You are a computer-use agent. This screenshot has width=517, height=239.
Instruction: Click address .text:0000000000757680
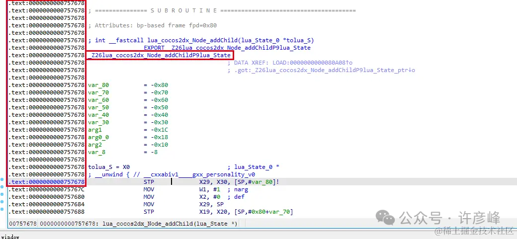coord(47,197)
